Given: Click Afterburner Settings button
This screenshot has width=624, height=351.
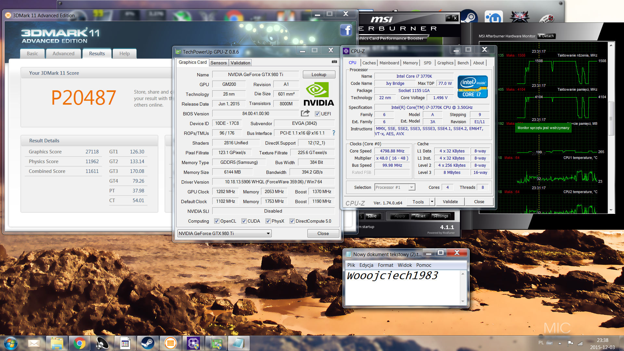Looking at the screenshot, I should [440, 216].
